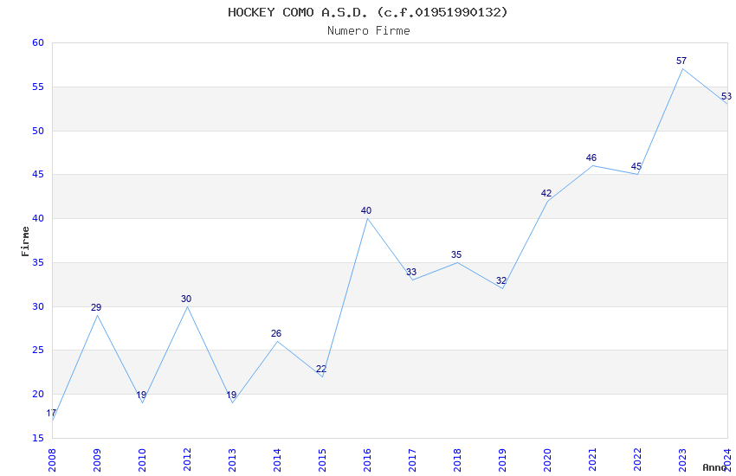Click the x-axis year label 2014

(277, 460)
